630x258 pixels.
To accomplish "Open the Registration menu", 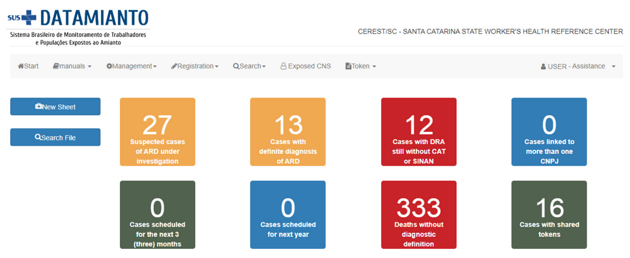I will tap(195, 66).
